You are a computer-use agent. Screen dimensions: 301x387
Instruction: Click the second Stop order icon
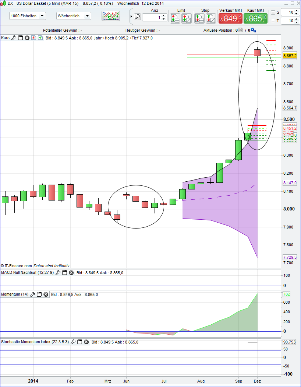click(211, 18)
